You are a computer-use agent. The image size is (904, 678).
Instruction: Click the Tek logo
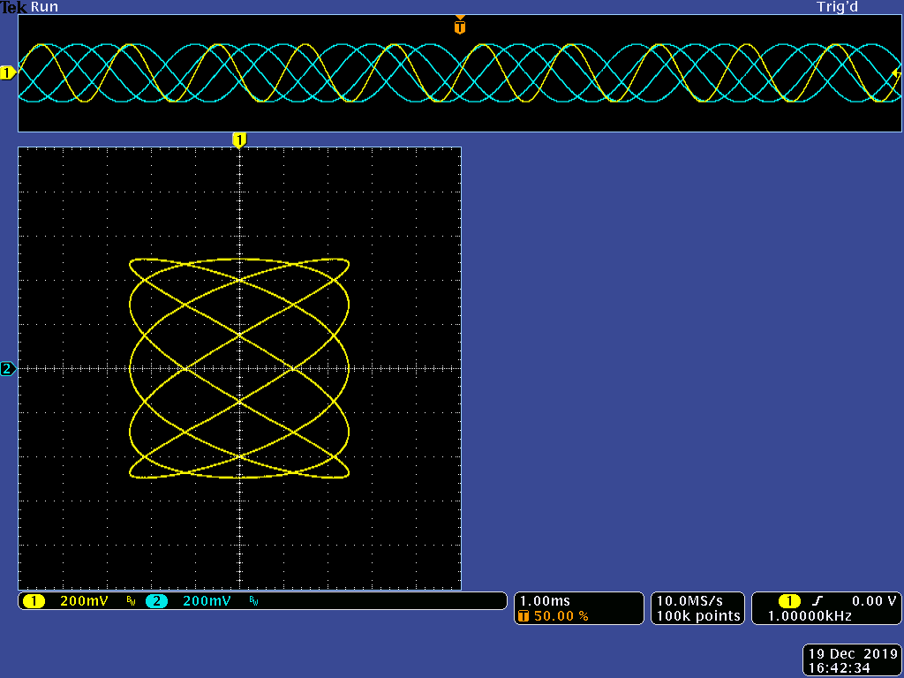pyautogui.click(x=14, y=7)
